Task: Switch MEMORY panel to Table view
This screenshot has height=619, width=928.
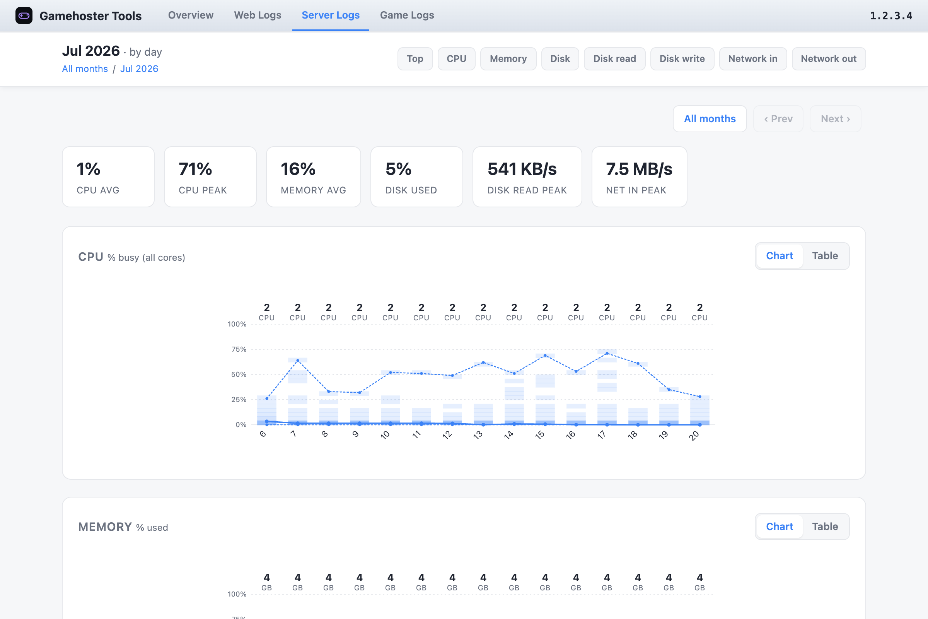Action: pos(825,527)
